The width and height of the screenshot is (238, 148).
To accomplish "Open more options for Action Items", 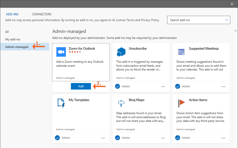I will pos(223,138).
